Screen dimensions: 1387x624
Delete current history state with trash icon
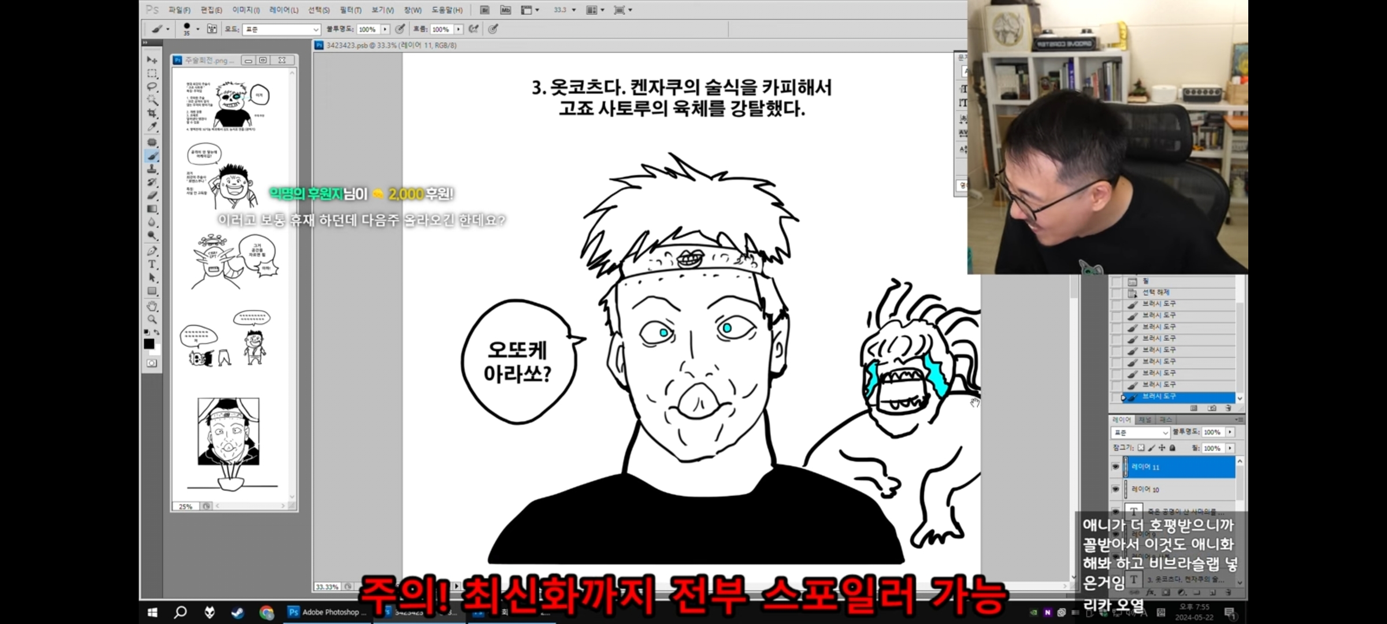point(1228,408)
